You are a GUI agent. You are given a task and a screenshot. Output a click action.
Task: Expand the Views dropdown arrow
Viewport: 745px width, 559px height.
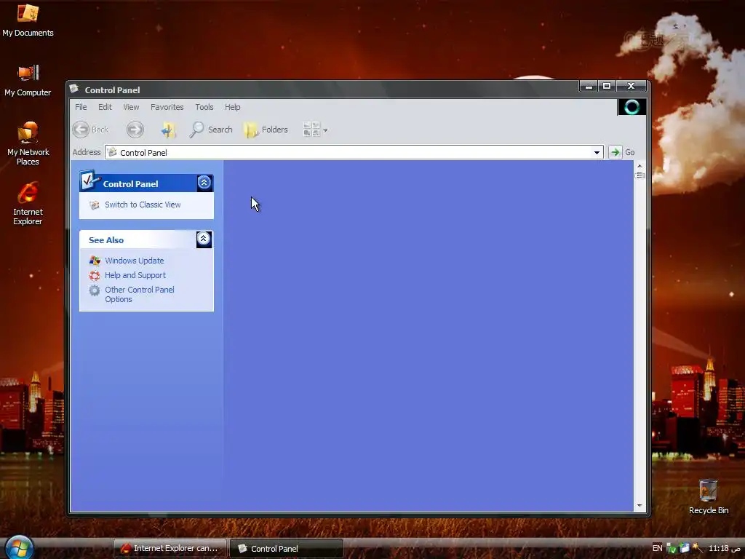coord(325,130)
